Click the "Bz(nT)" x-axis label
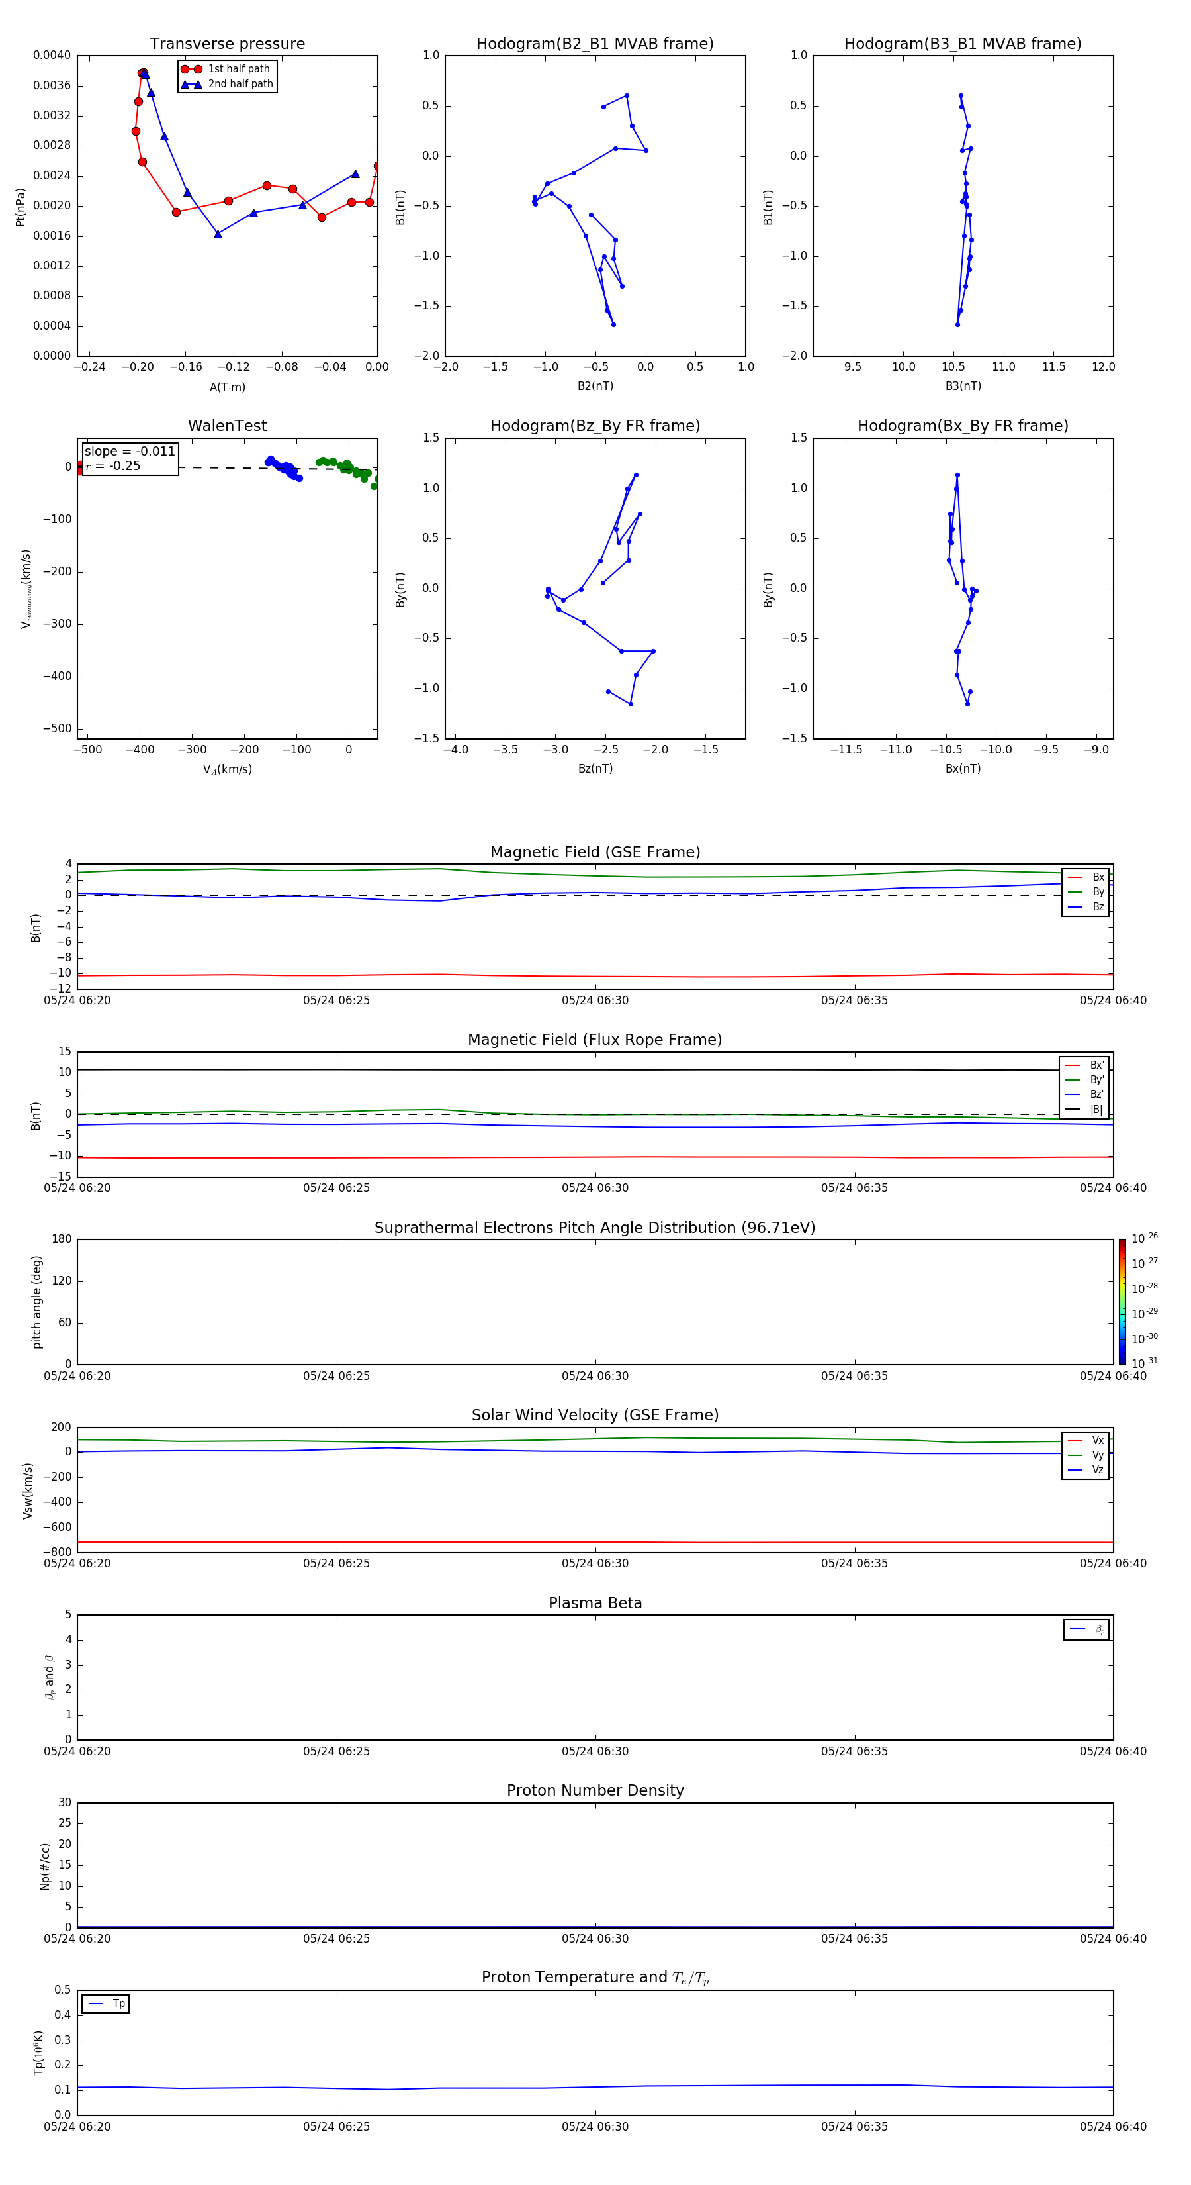 click(x=595, y=769)
